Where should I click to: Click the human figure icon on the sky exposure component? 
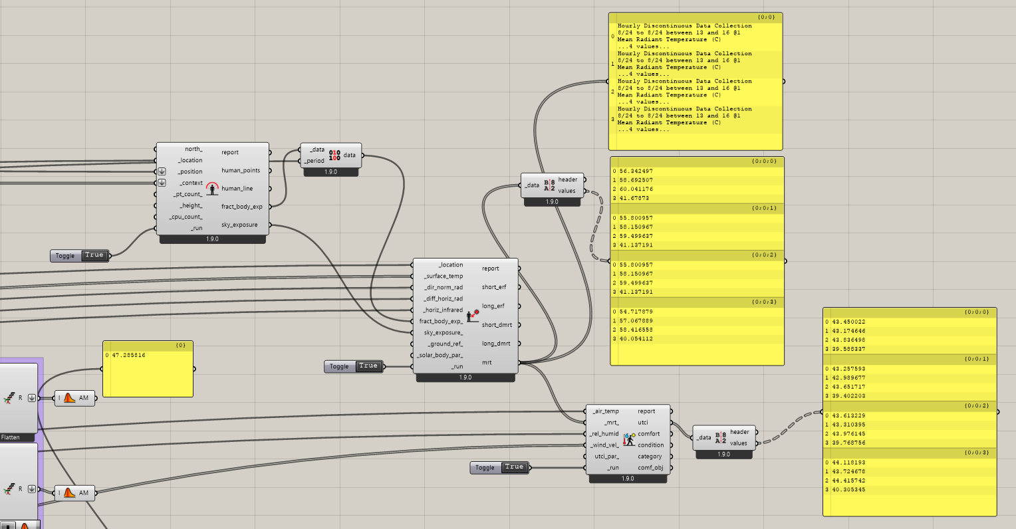212,189
